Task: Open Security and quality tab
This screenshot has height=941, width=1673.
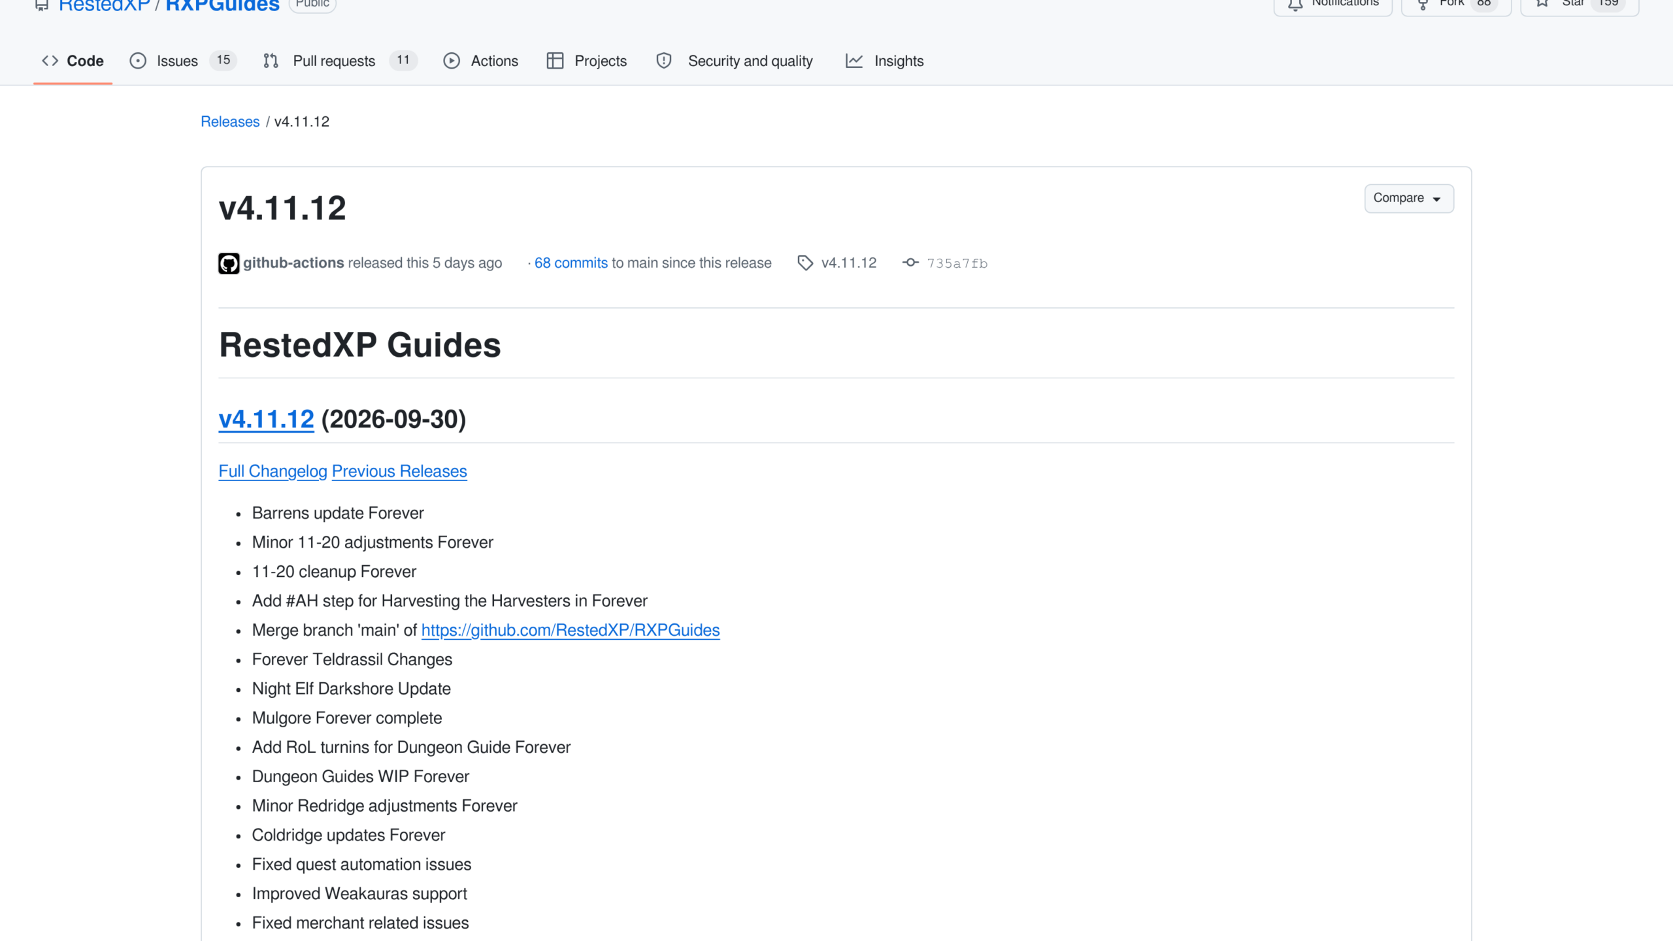Action: coord(735,61)
